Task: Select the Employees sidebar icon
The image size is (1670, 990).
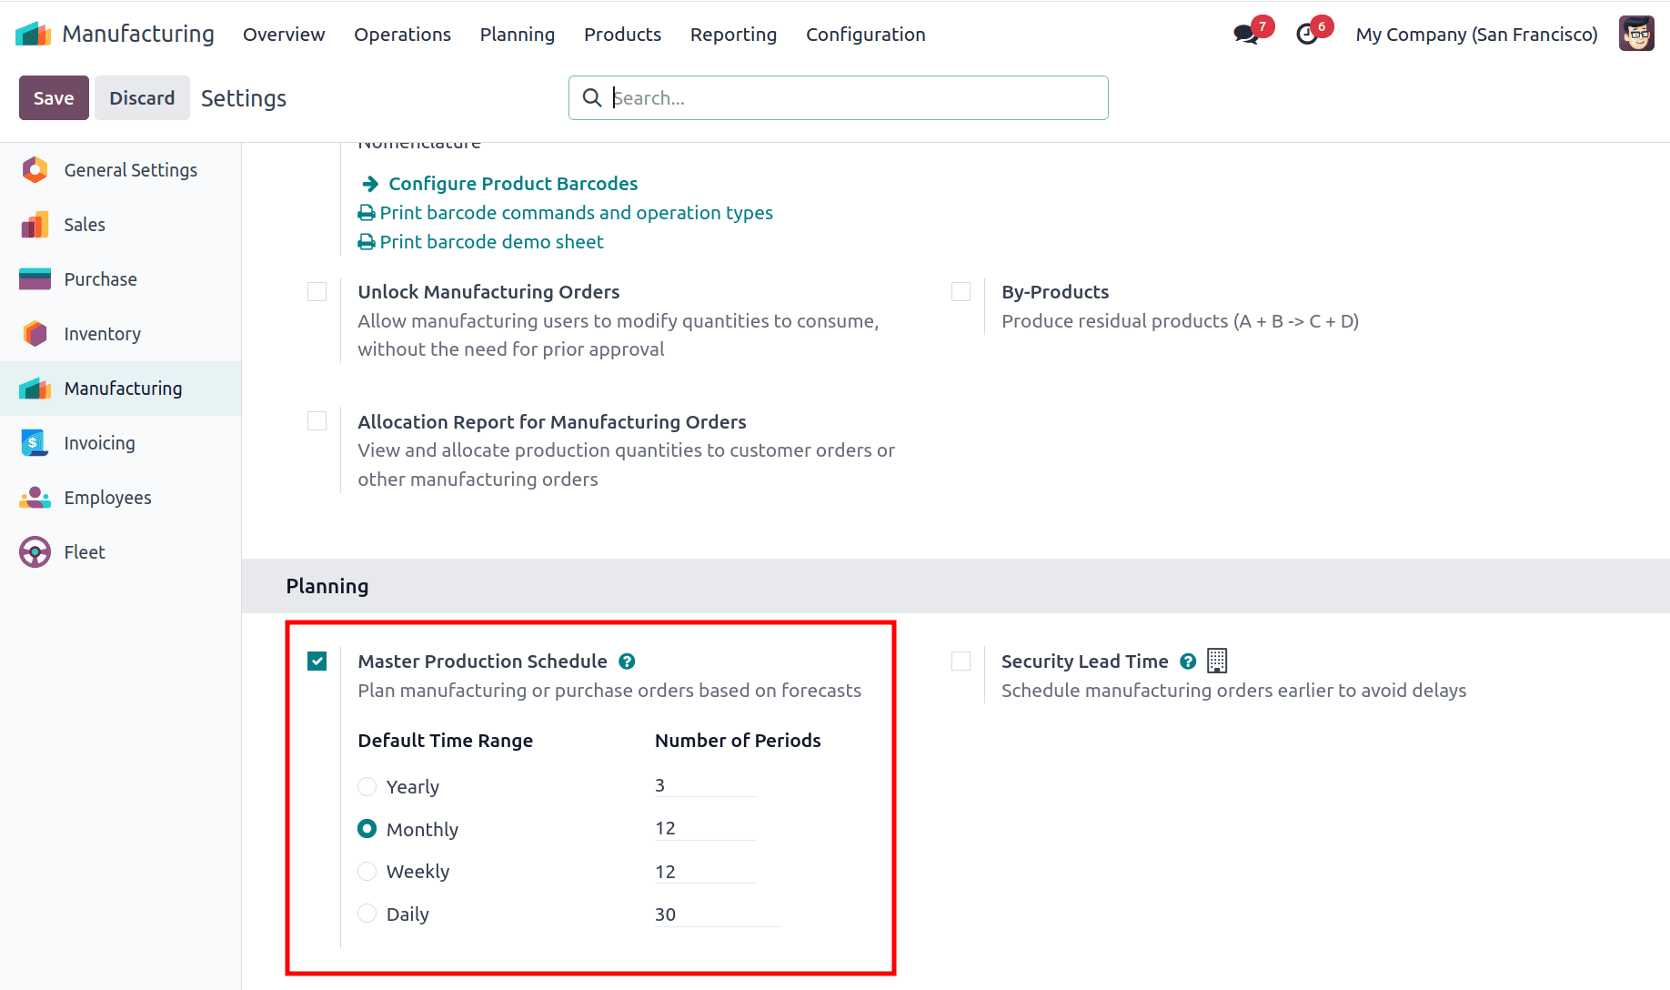Action: click(x=34, y=497)
